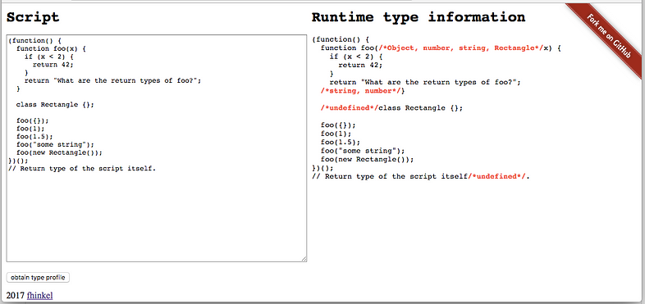Click the red string, number return annotation

360,91
